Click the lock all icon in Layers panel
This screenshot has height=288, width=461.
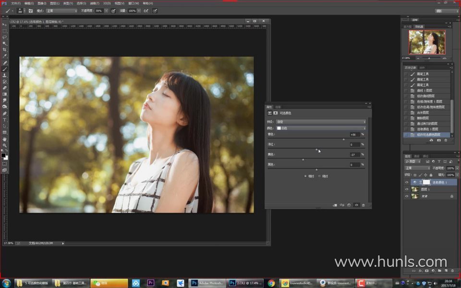point(431,175)
